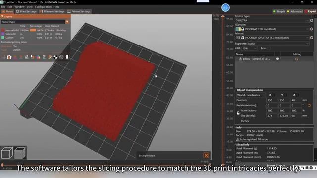Image resolution: width=317 pixels, height=178 pixels.
Task: Switch to Printer Settings tab
Action: (x=79, y=11)
